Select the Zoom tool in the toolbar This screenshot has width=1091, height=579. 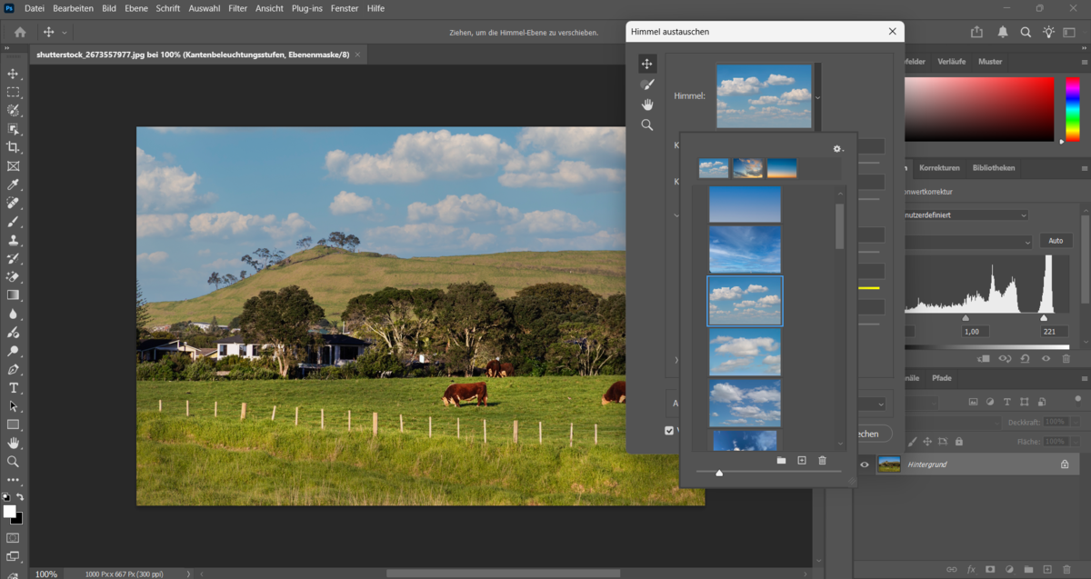14,463
